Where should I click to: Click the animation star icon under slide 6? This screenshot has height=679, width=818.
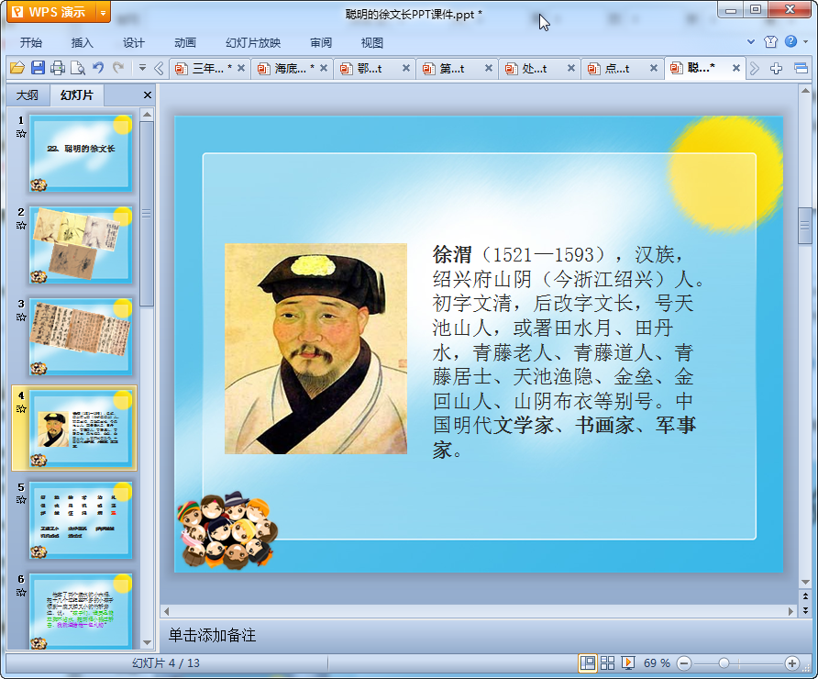(21, 592)
